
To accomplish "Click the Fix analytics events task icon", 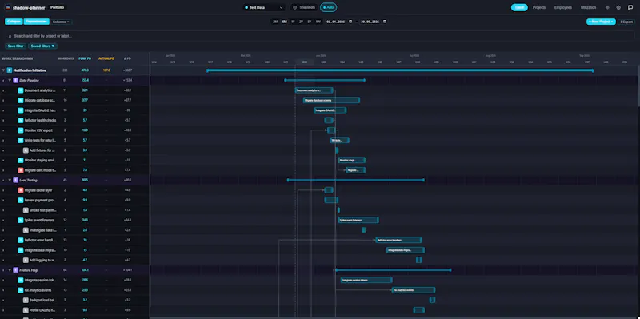I will [x=21, y=290].
